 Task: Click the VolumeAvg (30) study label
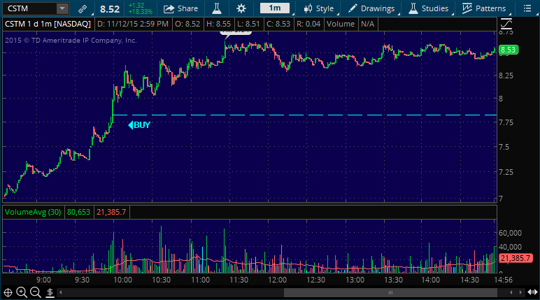coord(33,212)
